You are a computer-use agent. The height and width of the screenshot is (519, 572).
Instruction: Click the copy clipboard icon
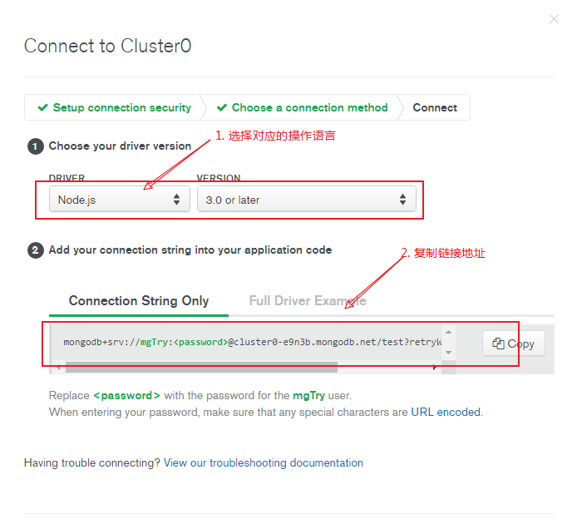[498, 344]
